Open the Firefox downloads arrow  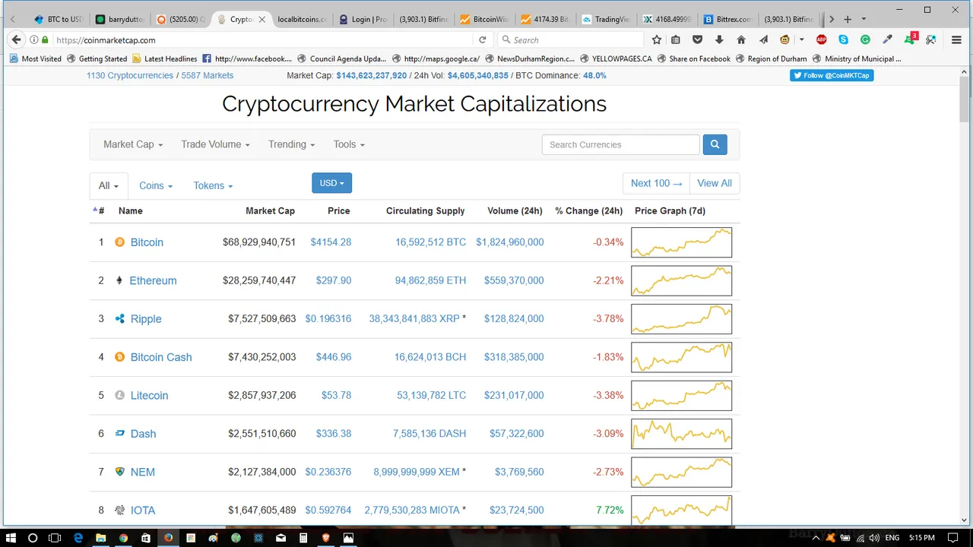click(719, 40)
